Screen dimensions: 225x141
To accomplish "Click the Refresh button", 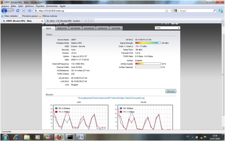I will 171,91.
